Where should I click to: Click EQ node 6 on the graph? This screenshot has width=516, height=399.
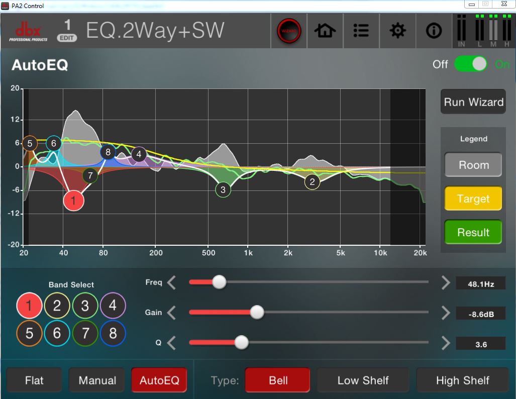click(54, 143)
